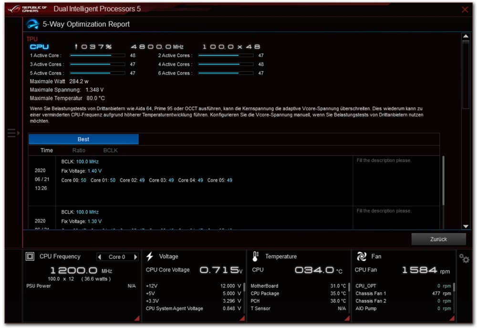Click the 13:26 timestamp entry
This screenshot has height=328, width=477.
41,188
